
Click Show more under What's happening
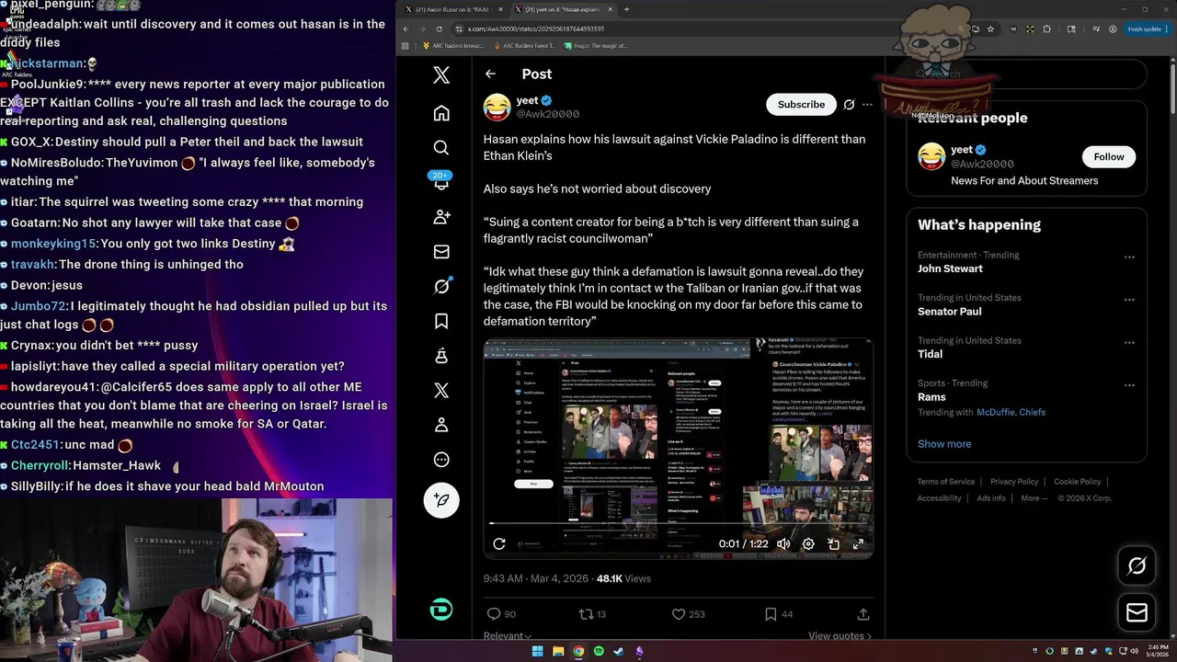[944, 443]
